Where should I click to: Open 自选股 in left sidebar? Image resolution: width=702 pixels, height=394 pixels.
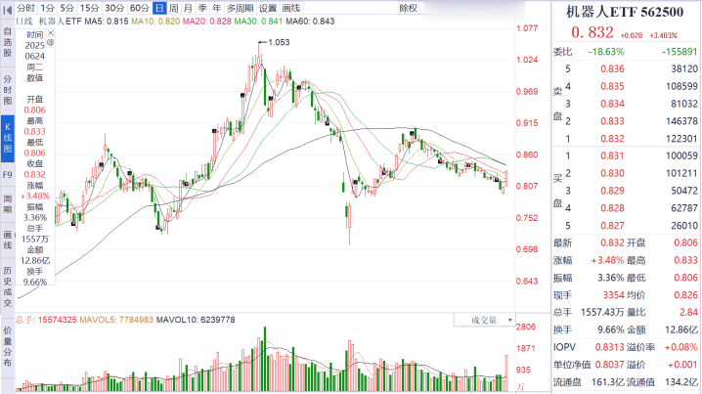(8, 42)
